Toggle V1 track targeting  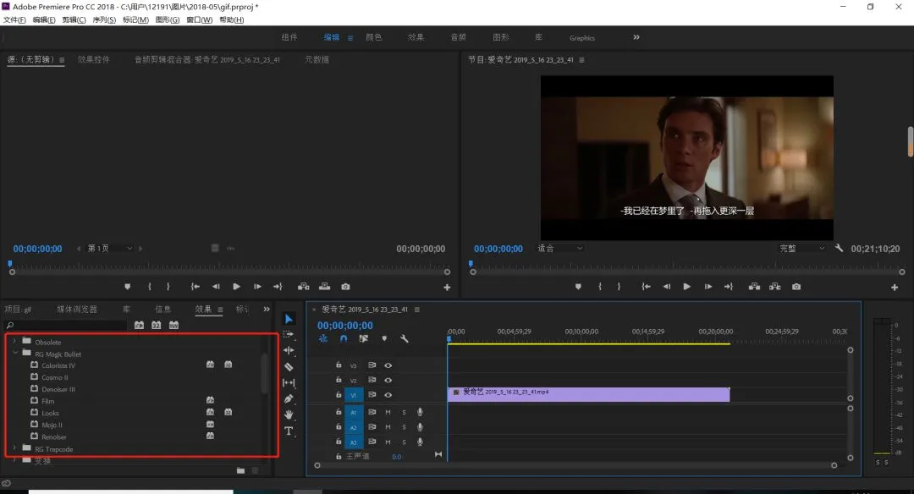click(x=353, y=395)
